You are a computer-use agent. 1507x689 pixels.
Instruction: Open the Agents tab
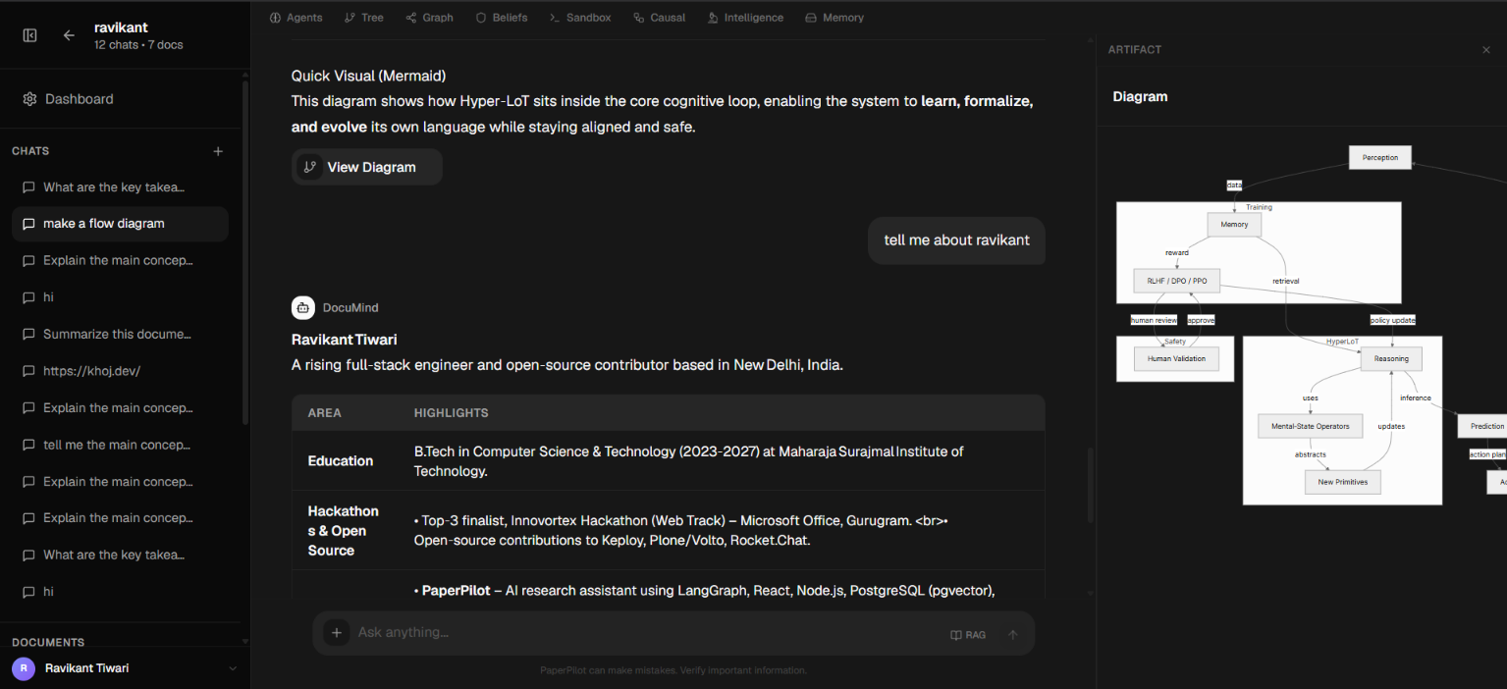click(x=296, y=18)
